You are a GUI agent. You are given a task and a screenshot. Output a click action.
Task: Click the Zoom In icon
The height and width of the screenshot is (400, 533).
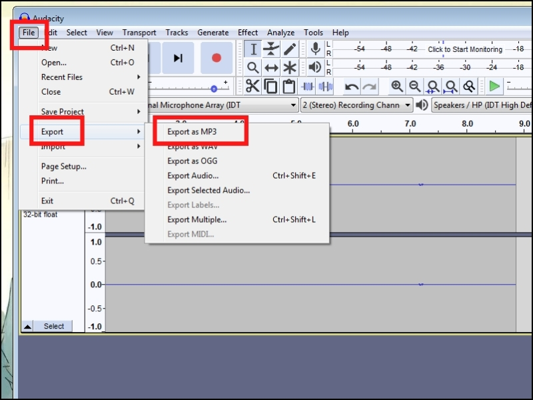tap(396, 87)
